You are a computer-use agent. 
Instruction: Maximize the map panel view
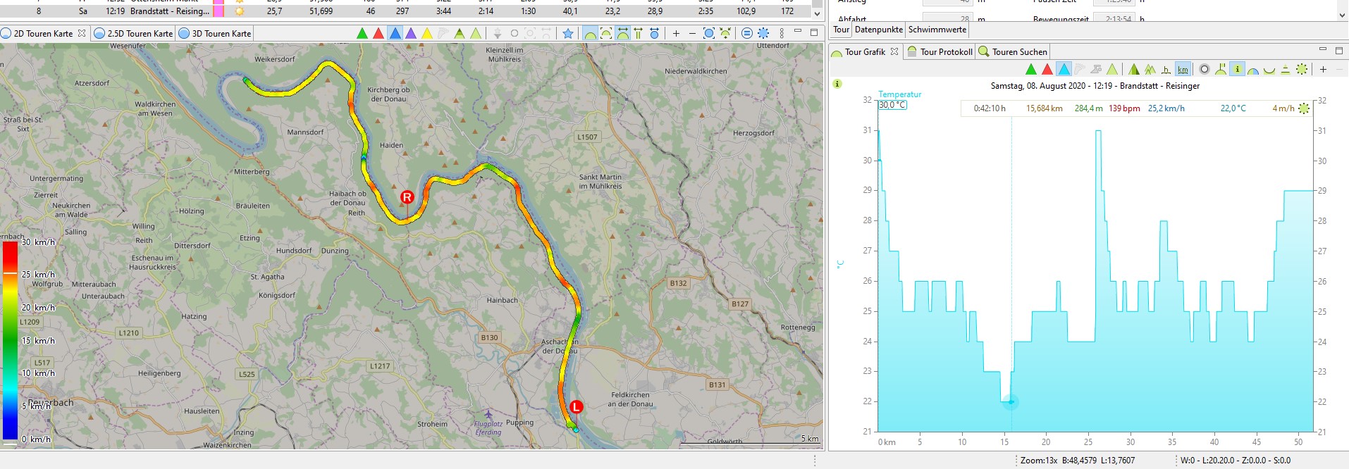(814, 32)
